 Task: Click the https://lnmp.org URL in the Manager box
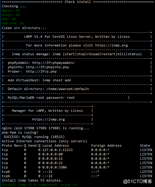pos(48,120)
